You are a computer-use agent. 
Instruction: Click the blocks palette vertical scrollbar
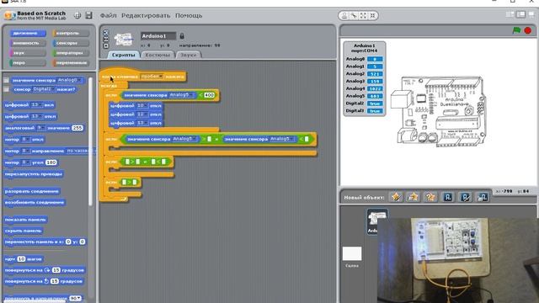click(90, 141)
